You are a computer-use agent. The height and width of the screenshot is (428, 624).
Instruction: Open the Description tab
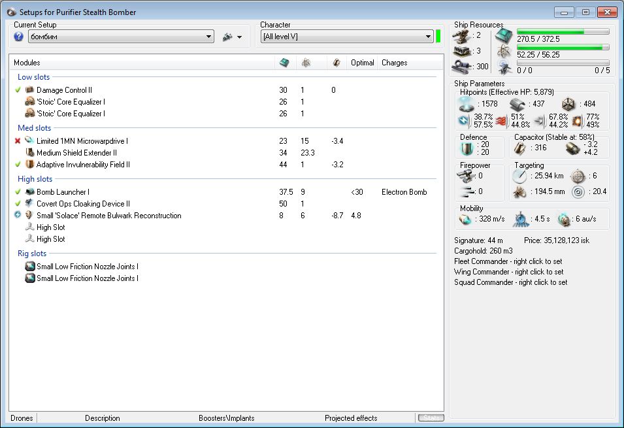pyautogui.click(x=103, y=418)
